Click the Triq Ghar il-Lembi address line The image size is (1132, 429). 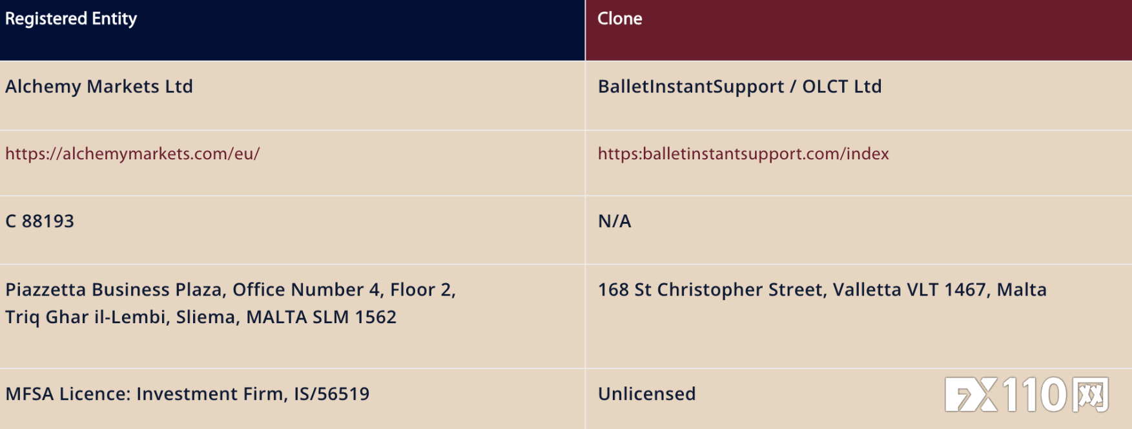click(x=201, y=317)
